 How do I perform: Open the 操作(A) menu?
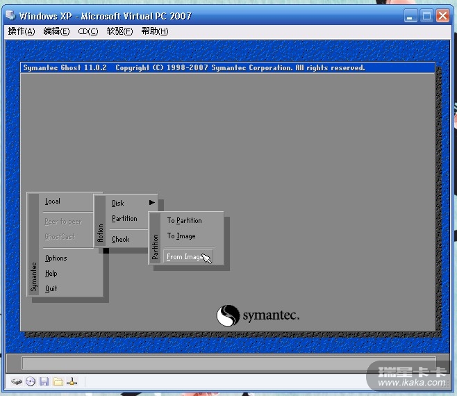(22, 31)
